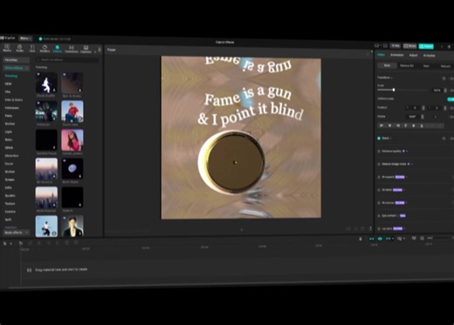454x325 pixels.
Task: Click the layout icon in top bar
Action: coord(377,45)
